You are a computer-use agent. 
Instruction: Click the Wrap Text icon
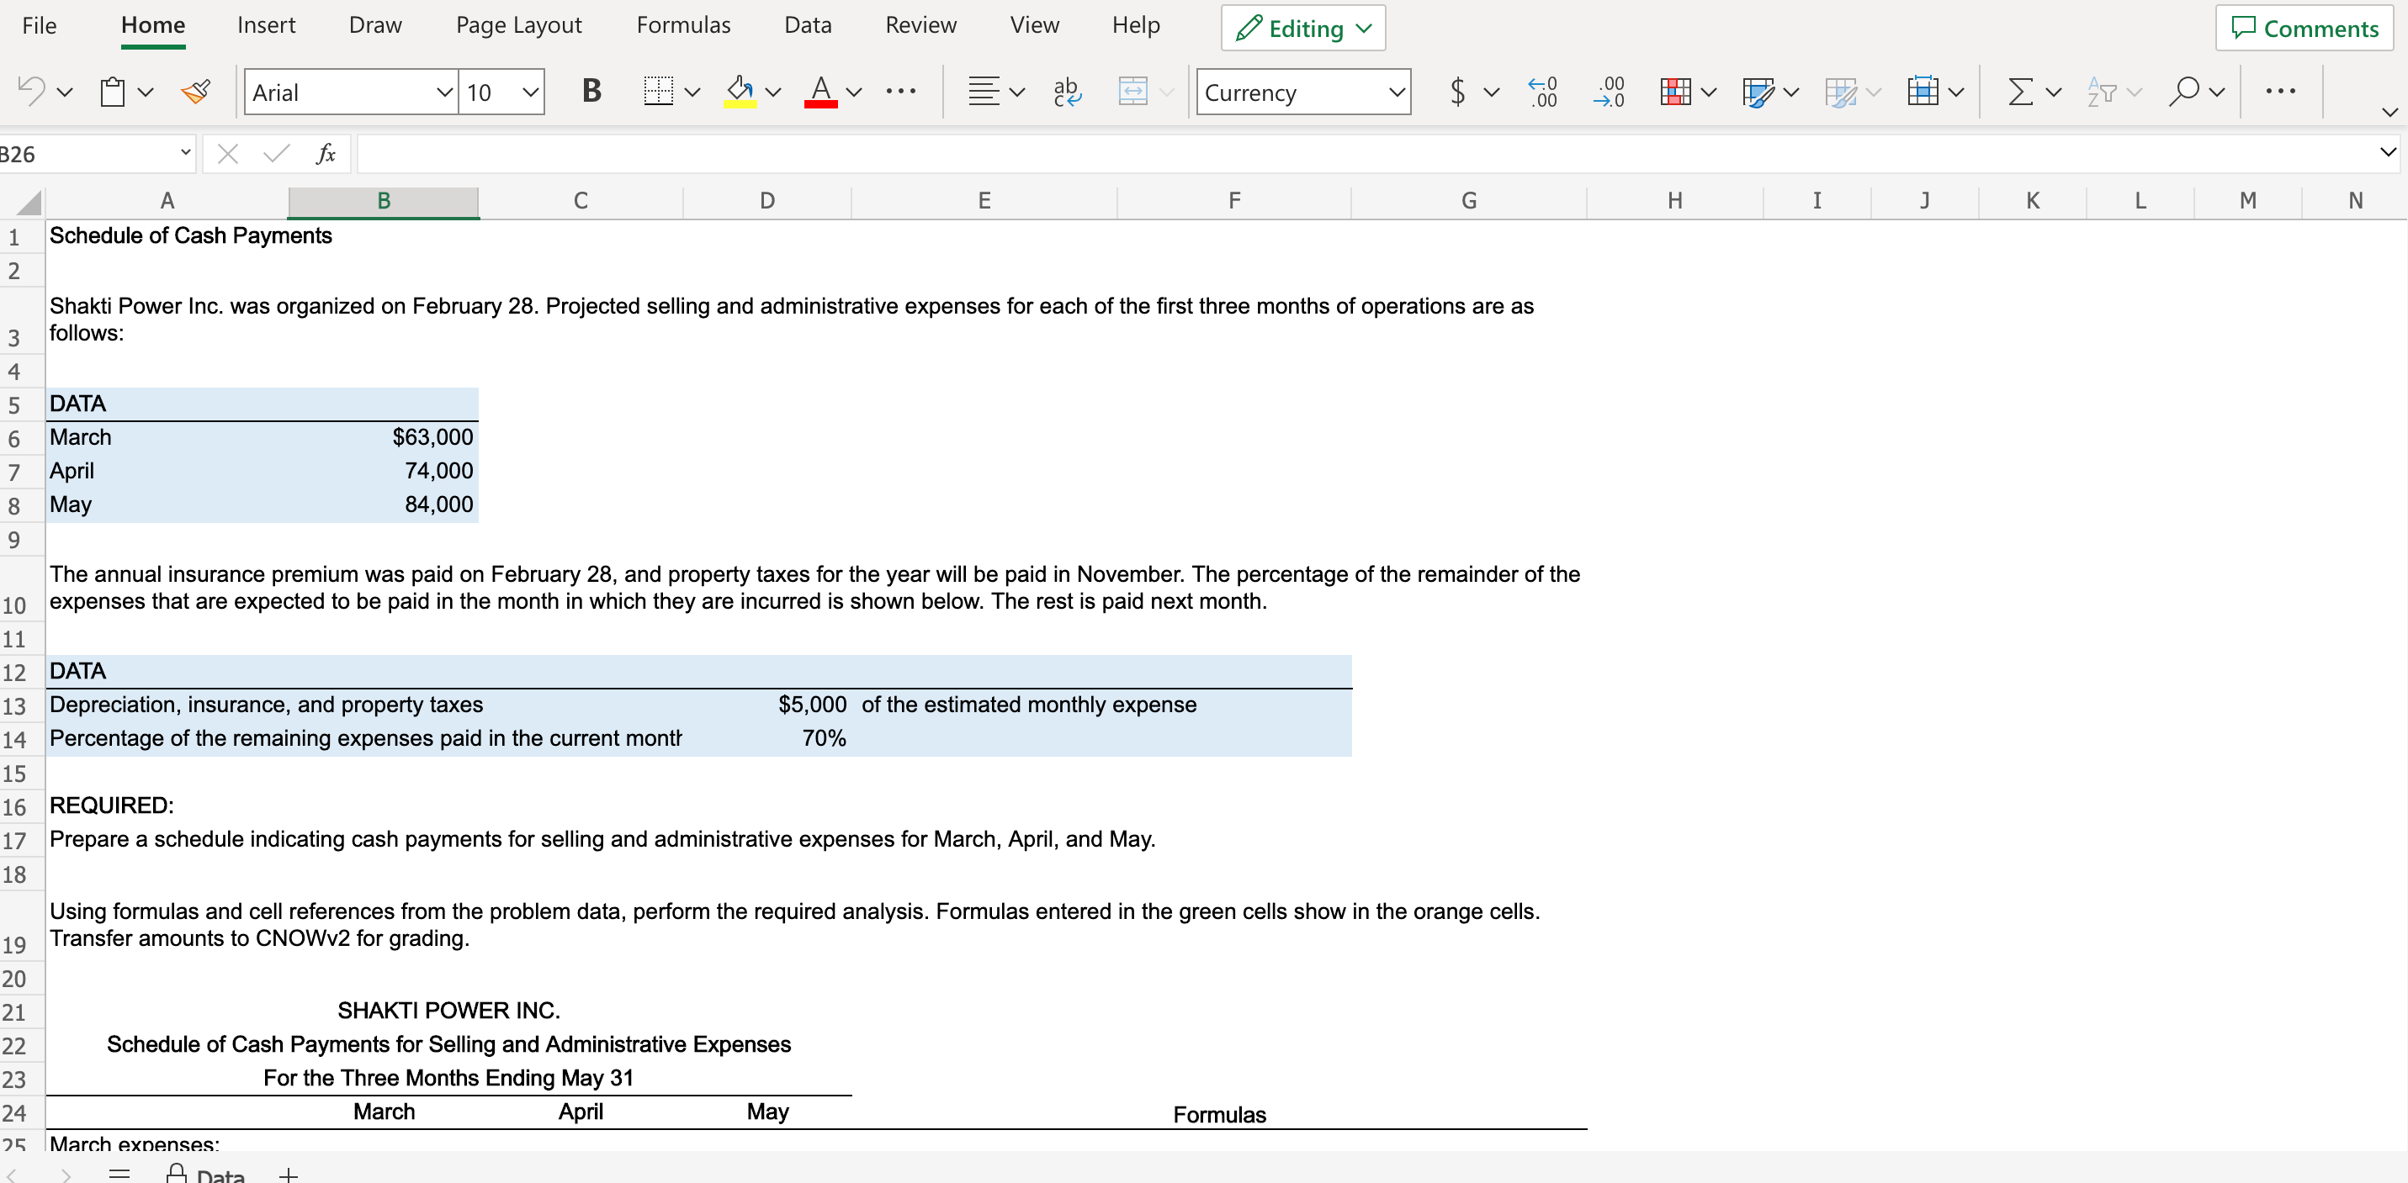coord(1067,92)
